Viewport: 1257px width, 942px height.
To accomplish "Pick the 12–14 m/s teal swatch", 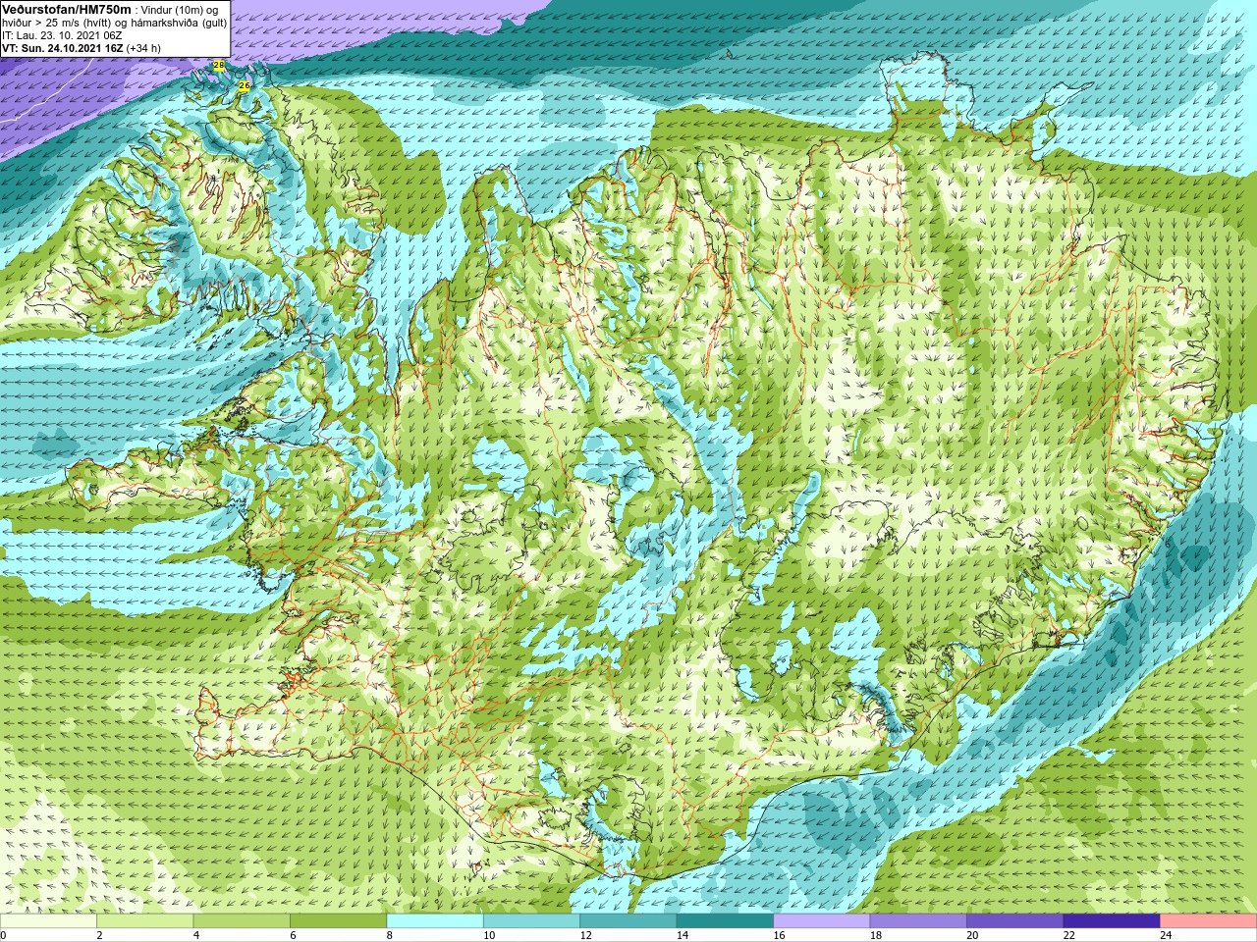I will [628, 921].
